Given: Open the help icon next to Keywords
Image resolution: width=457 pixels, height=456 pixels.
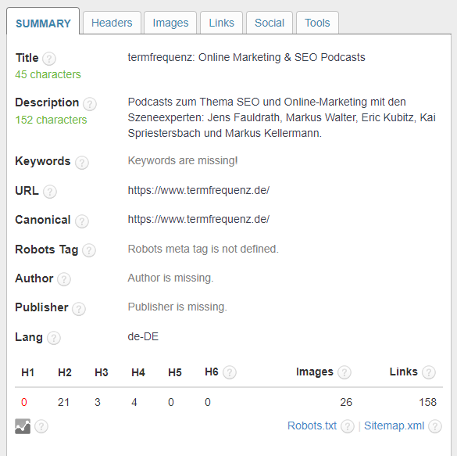Looking at the screenshot, I should point(81,163).
